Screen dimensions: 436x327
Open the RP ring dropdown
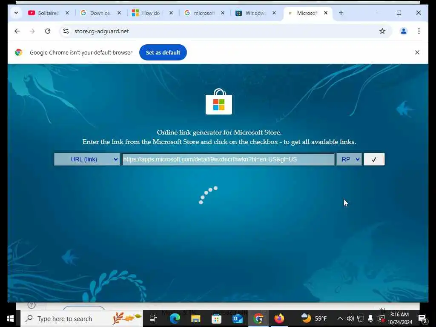349,159
